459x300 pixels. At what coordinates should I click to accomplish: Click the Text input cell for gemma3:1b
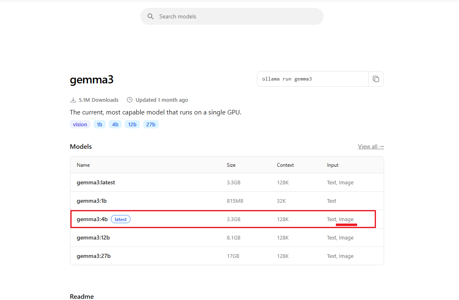(x=332, y=201)
